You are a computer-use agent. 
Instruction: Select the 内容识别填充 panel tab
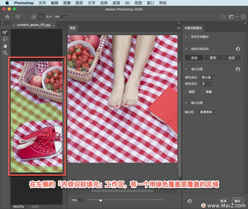click(x=193, y=28)
